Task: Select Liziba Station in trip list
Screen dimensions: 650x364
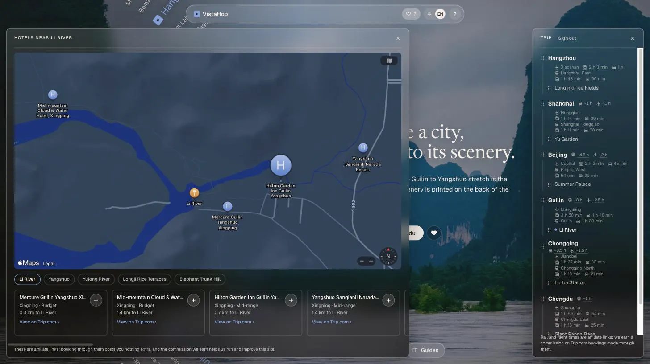Action: (x=570, y=283)
